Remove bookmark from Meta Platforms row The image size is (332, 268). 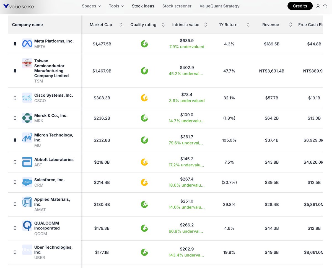click(15, 44)
